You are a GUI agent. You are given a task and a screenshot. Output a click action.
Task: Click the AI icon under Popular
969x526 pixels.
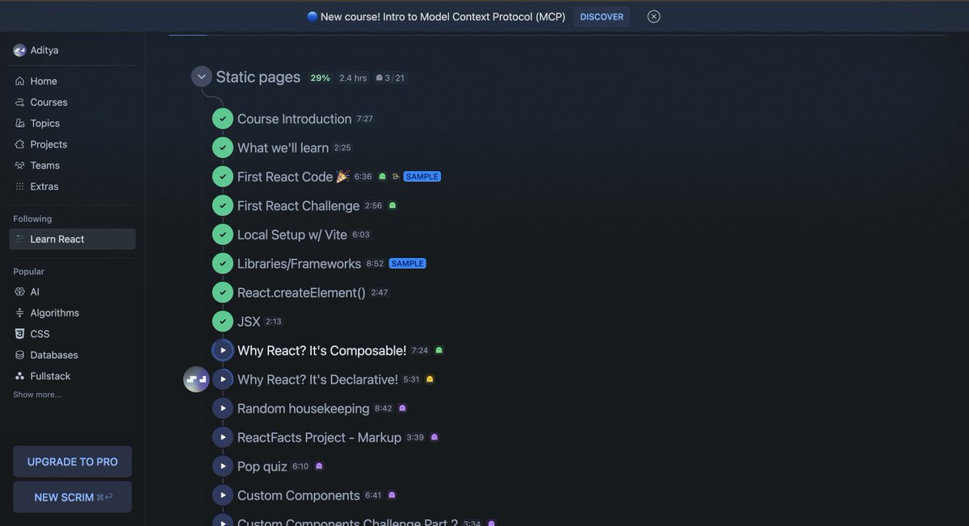click(20, 292)
